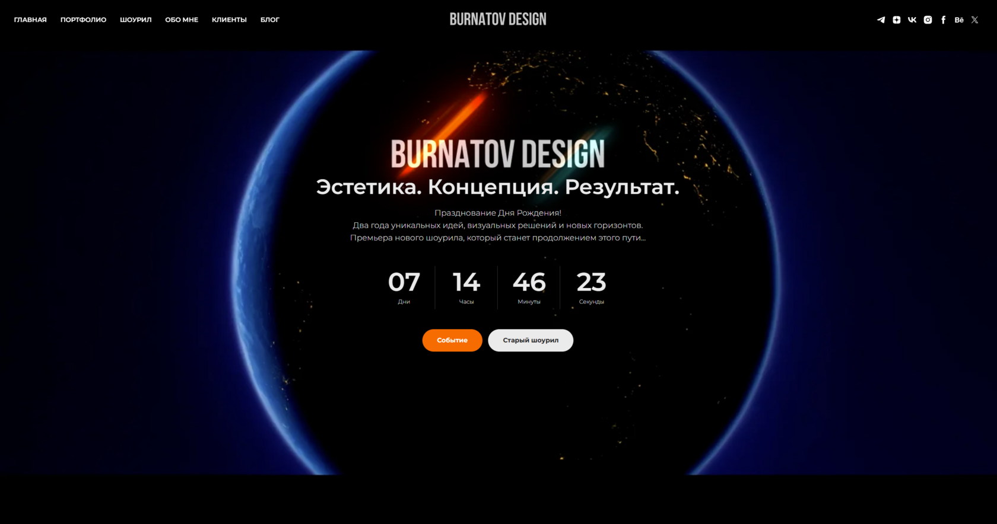Screen dimensions: 997x524
Task: Click the line Два года уникальных идей
Action: click(498, 225)
